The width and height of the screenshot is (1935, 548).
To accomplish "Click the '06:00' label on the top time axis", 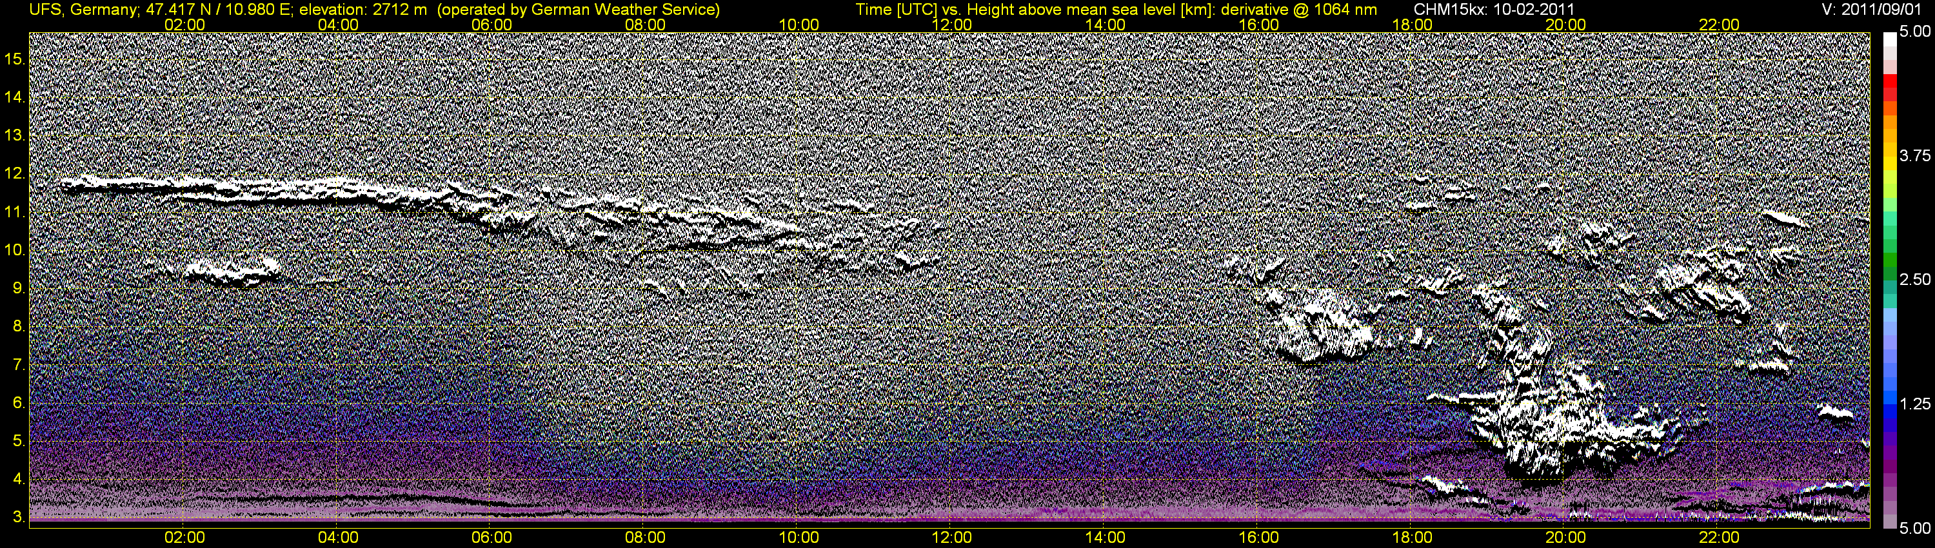I will pos(491,24).
